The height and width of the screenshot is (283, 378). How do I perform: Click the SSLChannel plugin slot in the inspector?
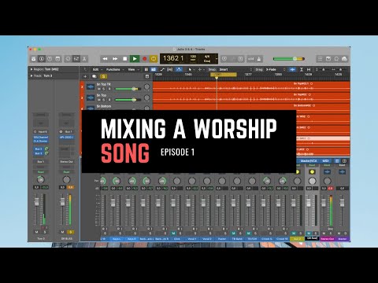(40, 138)
